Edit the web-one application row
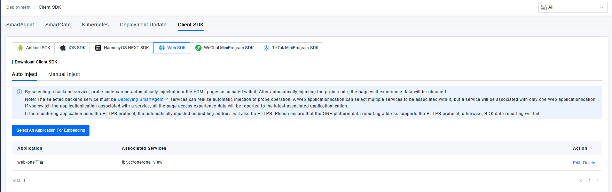The width and height of the screenshot is (612, 192). coord(576,163)
